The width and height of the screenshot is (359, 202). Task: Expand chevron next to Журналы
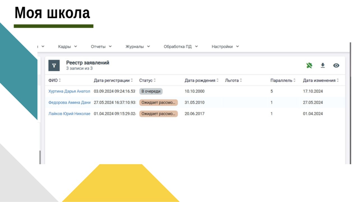point(148,47)
